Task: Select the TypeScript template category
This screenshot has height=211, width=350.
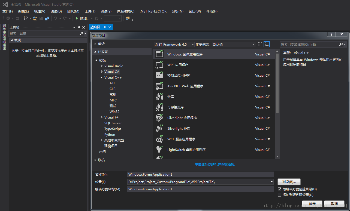Action: tap(113, 129)
